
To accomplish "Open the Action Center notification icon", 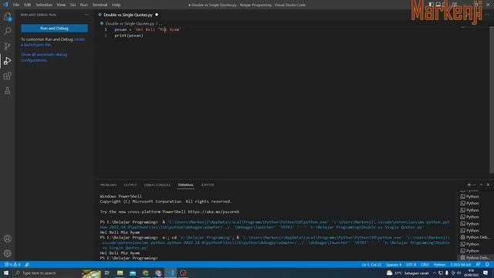I will 486,273.
